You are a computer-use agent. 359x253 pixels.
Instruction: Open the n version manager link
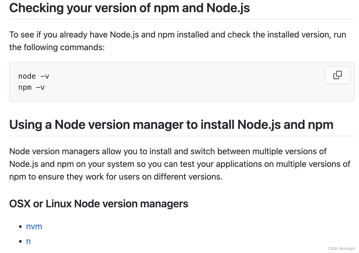pos(29,241)
